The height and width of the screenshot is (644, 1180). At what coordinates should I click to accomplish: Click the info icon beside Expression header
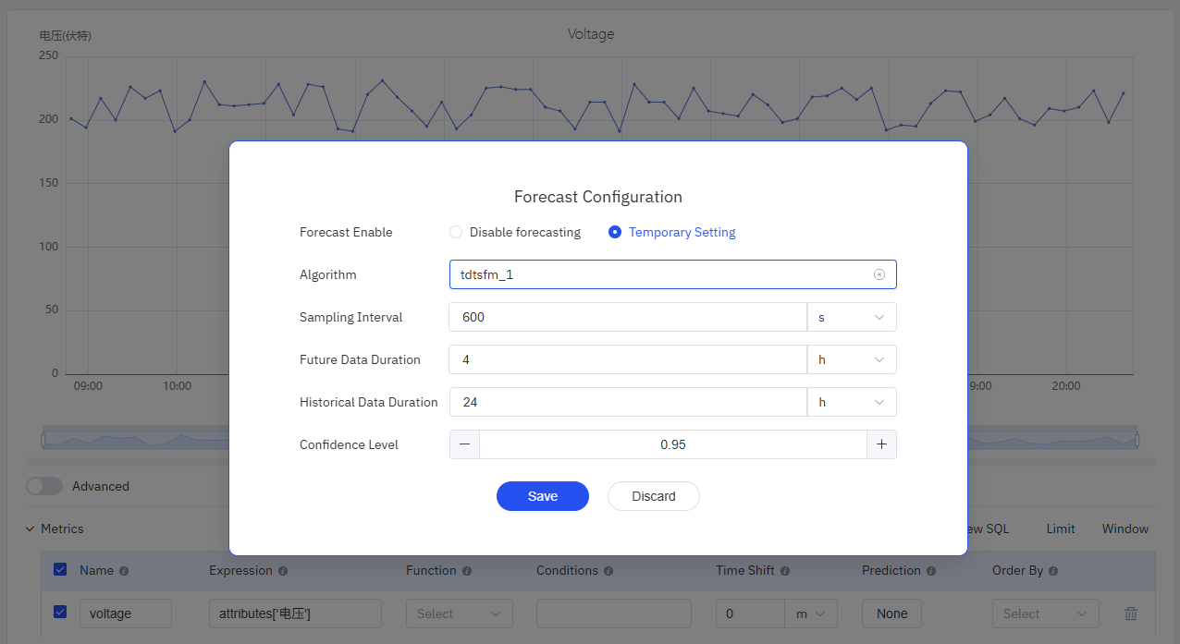pos(283,571)
